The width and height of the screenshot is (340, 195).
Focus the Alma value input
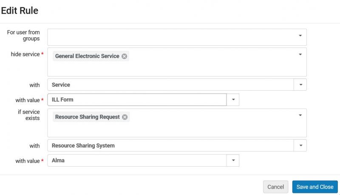click(137, 160)
